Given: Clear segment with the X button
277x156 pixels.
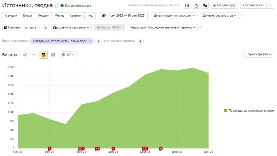Looking at the screenshot, I should coord(46,27).
